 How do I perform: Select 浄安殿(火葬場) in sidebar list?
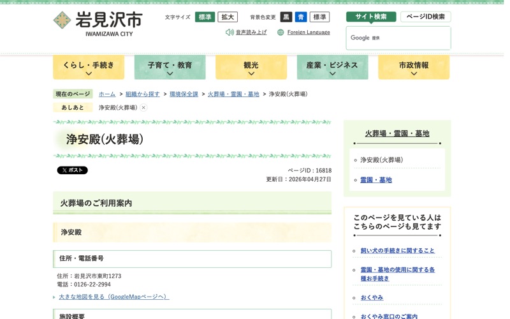click(381, 160)
